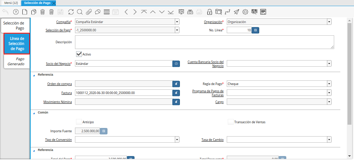Image resolution: width=354 pixels, height=160 pixels.
Task: Open the magnifier search records icon
Action: [80, 12]
